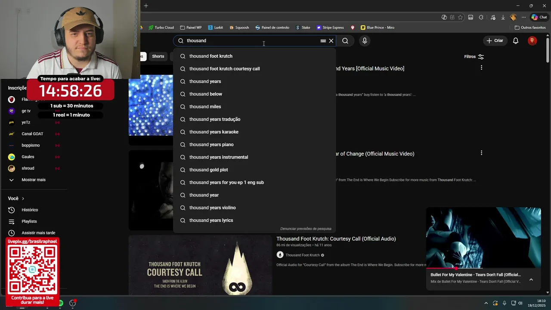Clear the YouTube search box text
The height and width of the screenshot is (310, 551).
pyautogui.click(x=331, y=40)
